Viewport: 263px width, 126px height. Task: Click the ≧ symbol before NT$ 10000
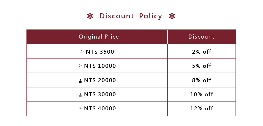click(x=80, y=66)
